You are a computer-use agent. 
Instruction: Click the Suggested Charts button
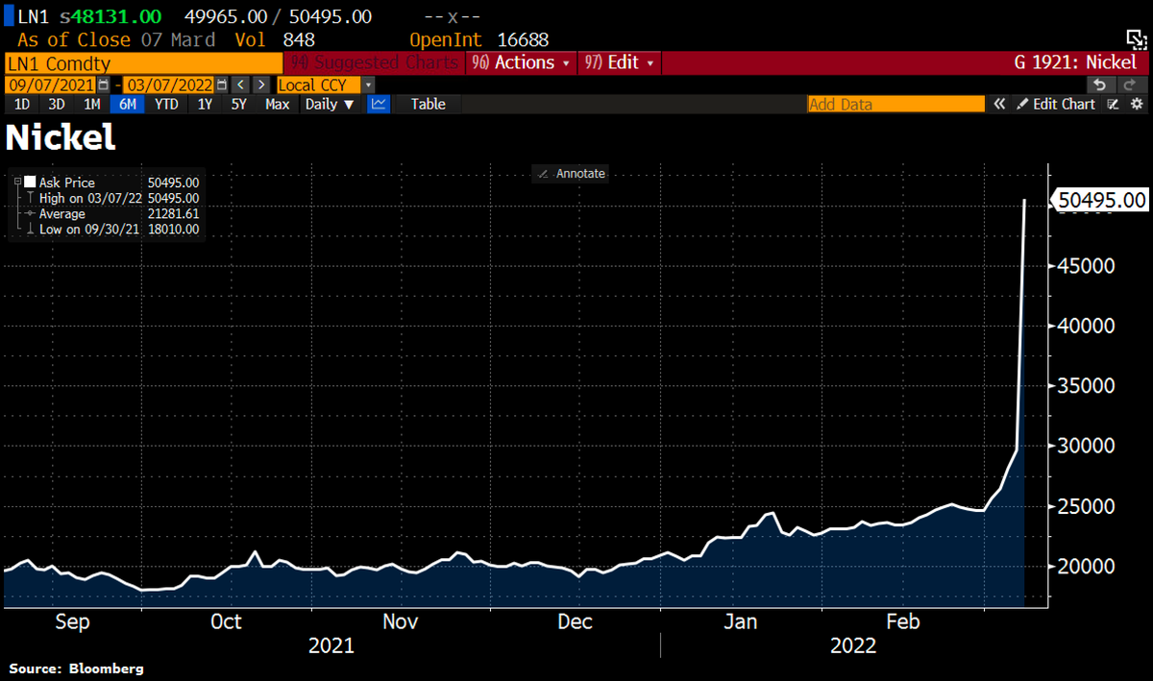[375, 62]
